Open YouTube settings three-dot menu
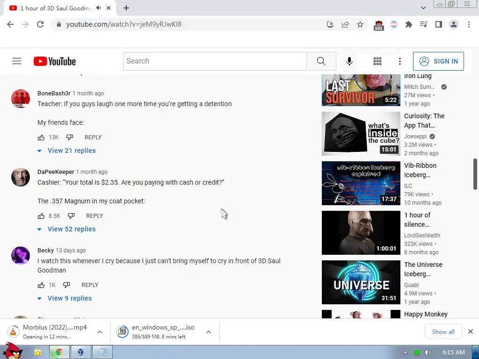This screenshot has height=359, width=479. click(399, 61)
